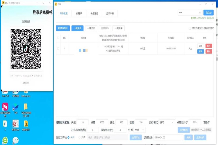The image size is (218, 145).
Task: Focus the 点赞 input showing 1500
Action: [x=102, y=122]
